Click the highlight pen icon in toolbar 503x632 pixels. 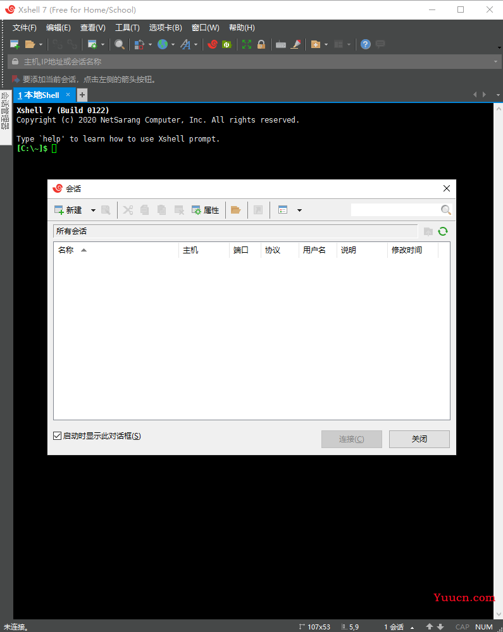295,44
